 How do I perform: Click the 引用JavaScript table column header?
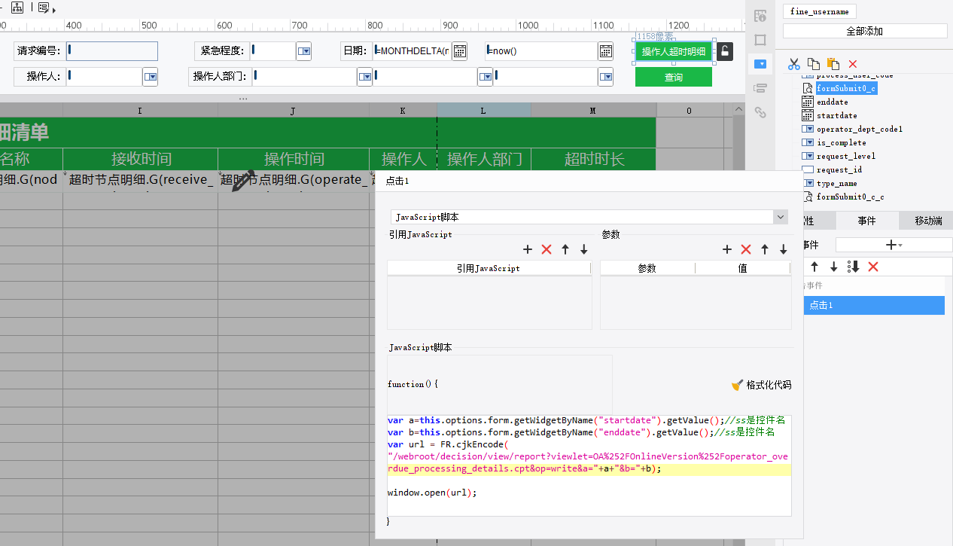coord(489,268)
